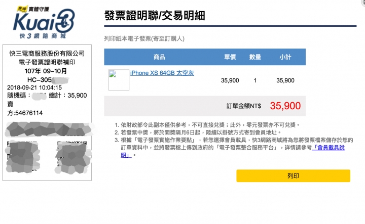This screenshot has width=365, height=224.
Task: Click the 商品 column header
Action: pos(159,57)
